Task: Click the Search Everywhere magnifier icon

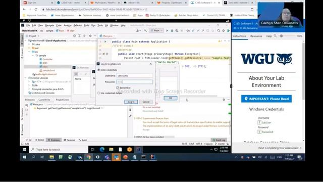Action: pyautogui.click(x=219, y=31)
